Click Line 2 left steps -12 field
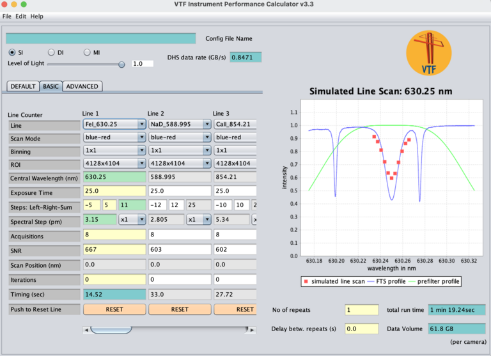Image resolution: width=491 pixels, height=356 pixels. [x=157, y=205]
